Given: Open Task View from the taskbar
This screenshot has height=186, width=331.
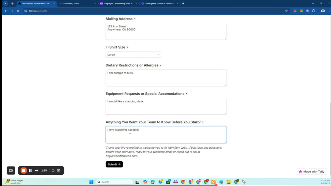Looking at the screenshot, I should [x=137, y=182].
